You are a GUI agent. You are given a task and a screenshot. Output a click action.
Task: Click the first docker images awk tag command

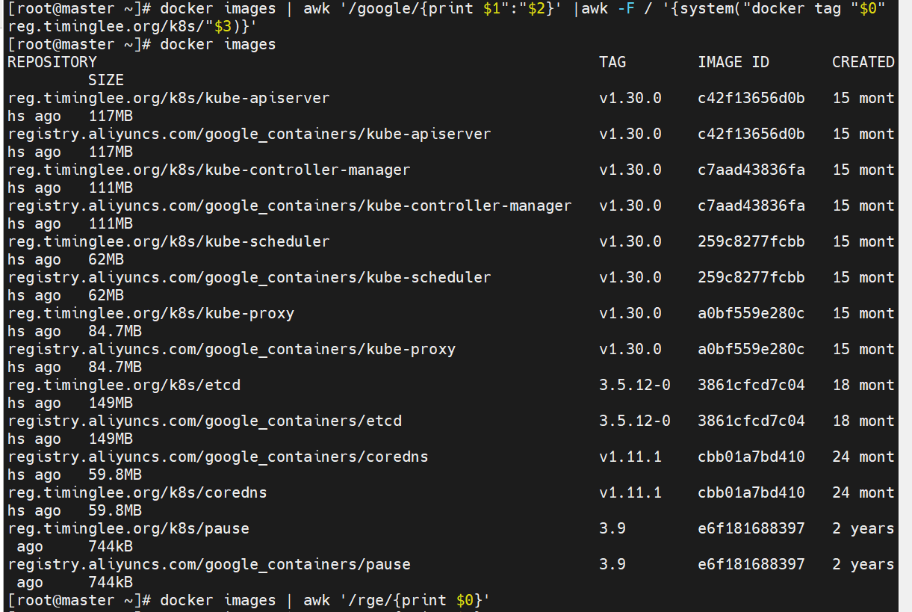coord(523,9)
